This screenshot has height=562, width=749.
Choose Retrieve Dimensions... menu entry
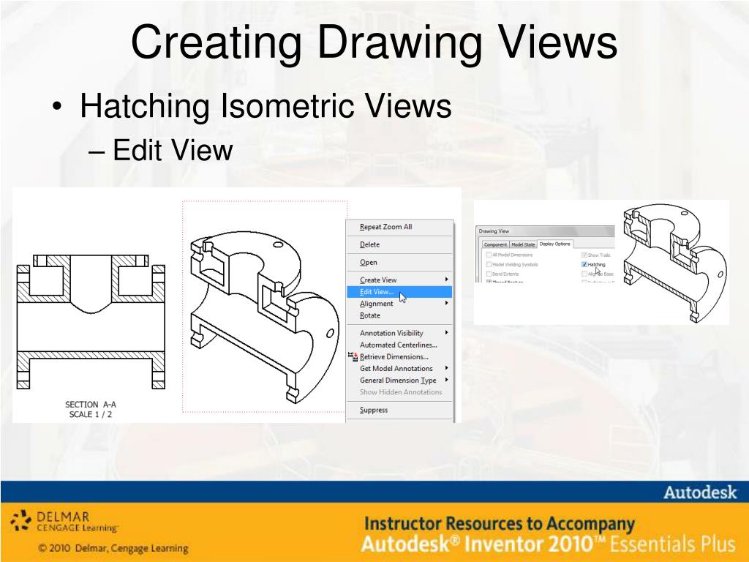point(400,356)
